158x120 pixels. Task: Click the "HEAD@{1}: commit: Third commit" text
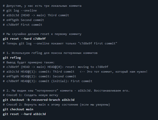coord(50,72)
